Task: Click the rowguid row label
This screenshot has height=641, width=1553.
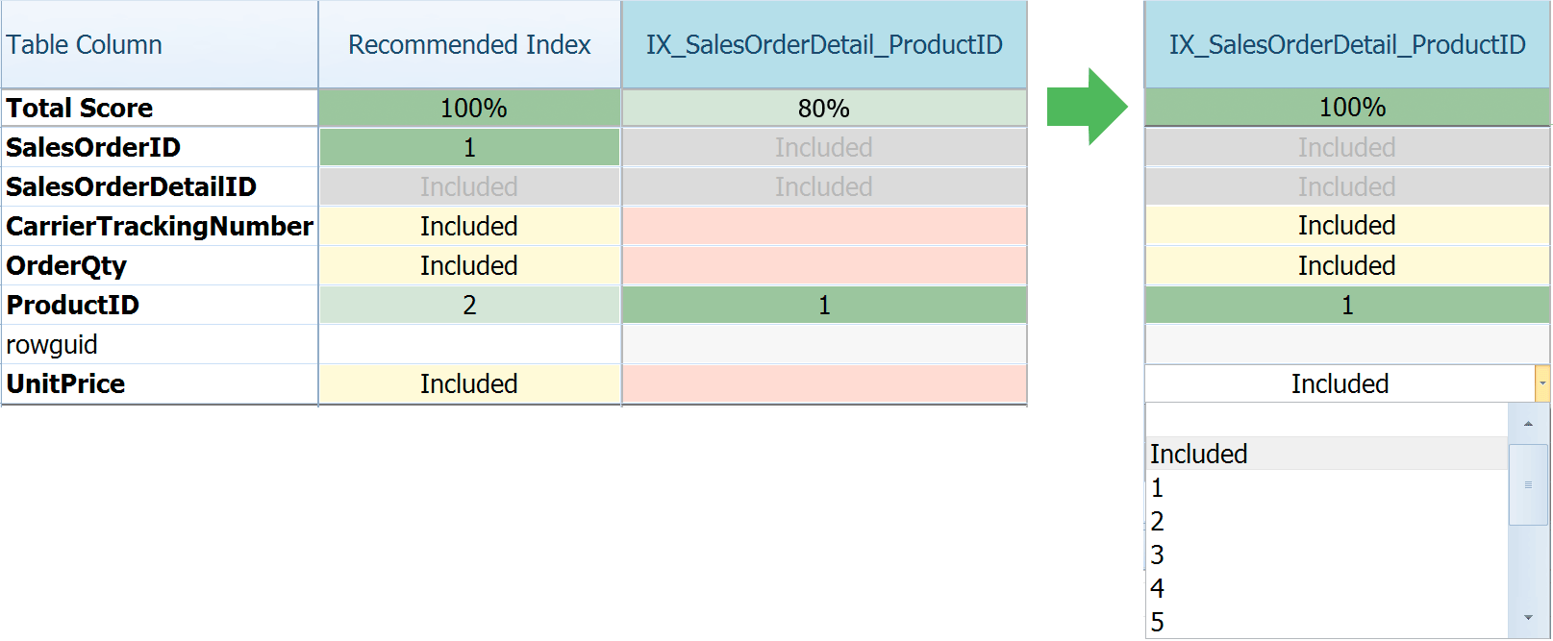Action: (x=52, y=345)
